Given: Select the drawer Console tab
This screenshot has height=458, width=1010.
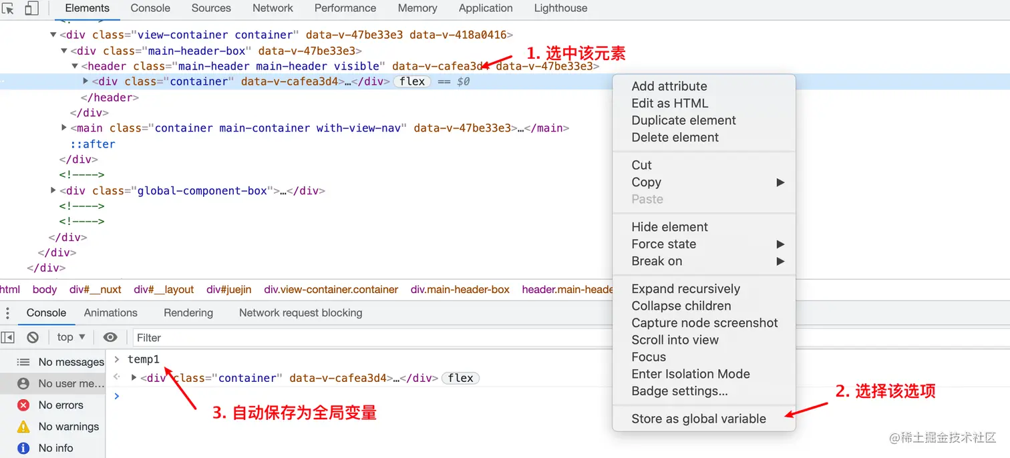Looking at the screenshot, I should click(46, 313).
